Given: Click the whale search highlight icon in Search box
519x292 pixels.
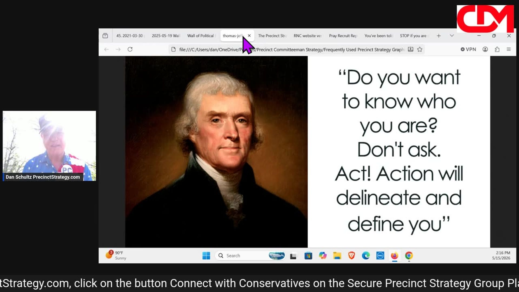Looking at the screenshot, I should [277, 256].
